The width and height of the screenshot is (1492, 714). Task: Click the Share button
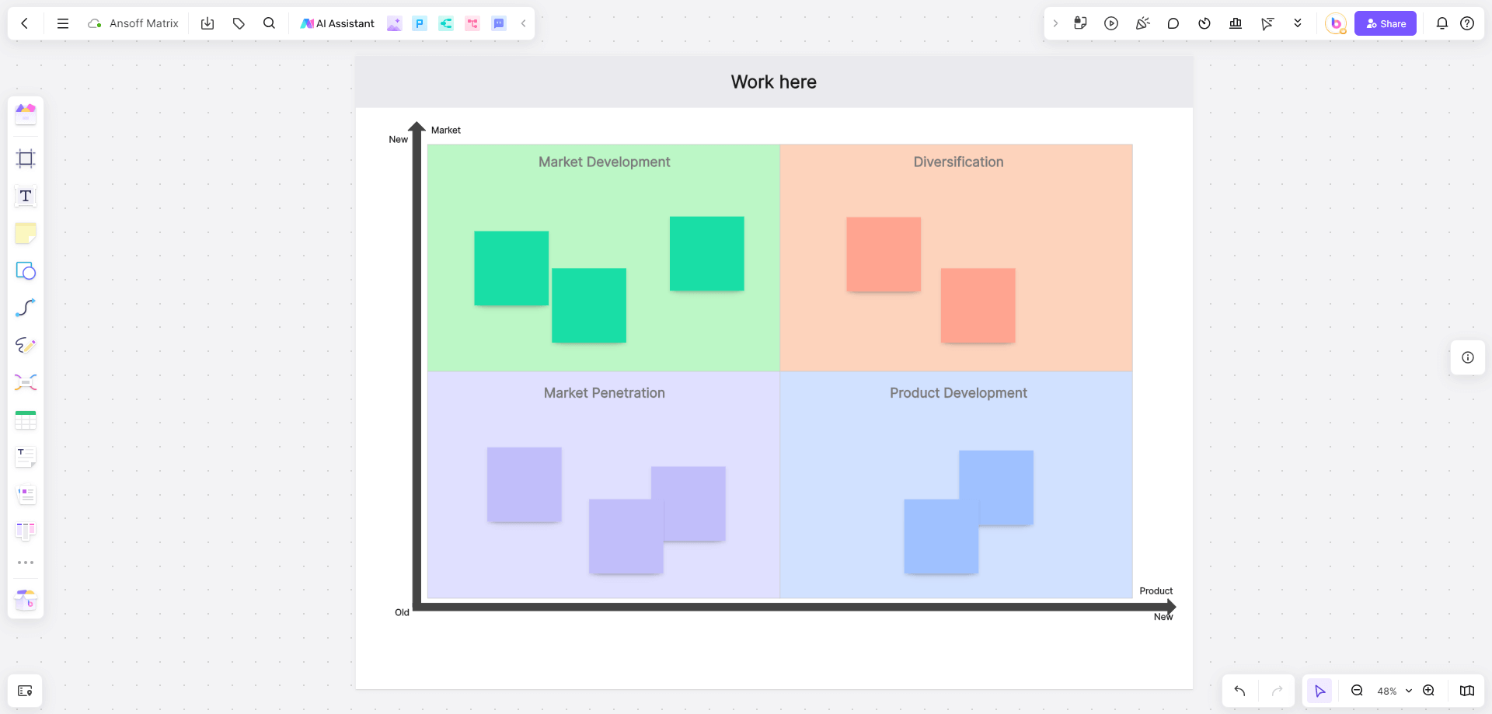[x=1386, y=23]
